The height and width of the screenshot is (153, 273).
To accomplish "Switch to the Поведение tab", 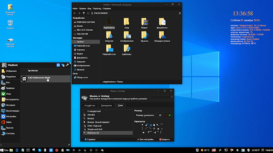I will point(106,105).
